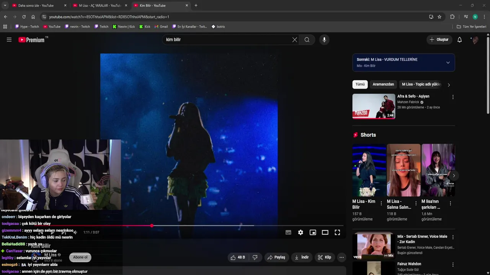Open Chrome three-dot menu
This screenshot has width=490, height=275.
point(485,17)
